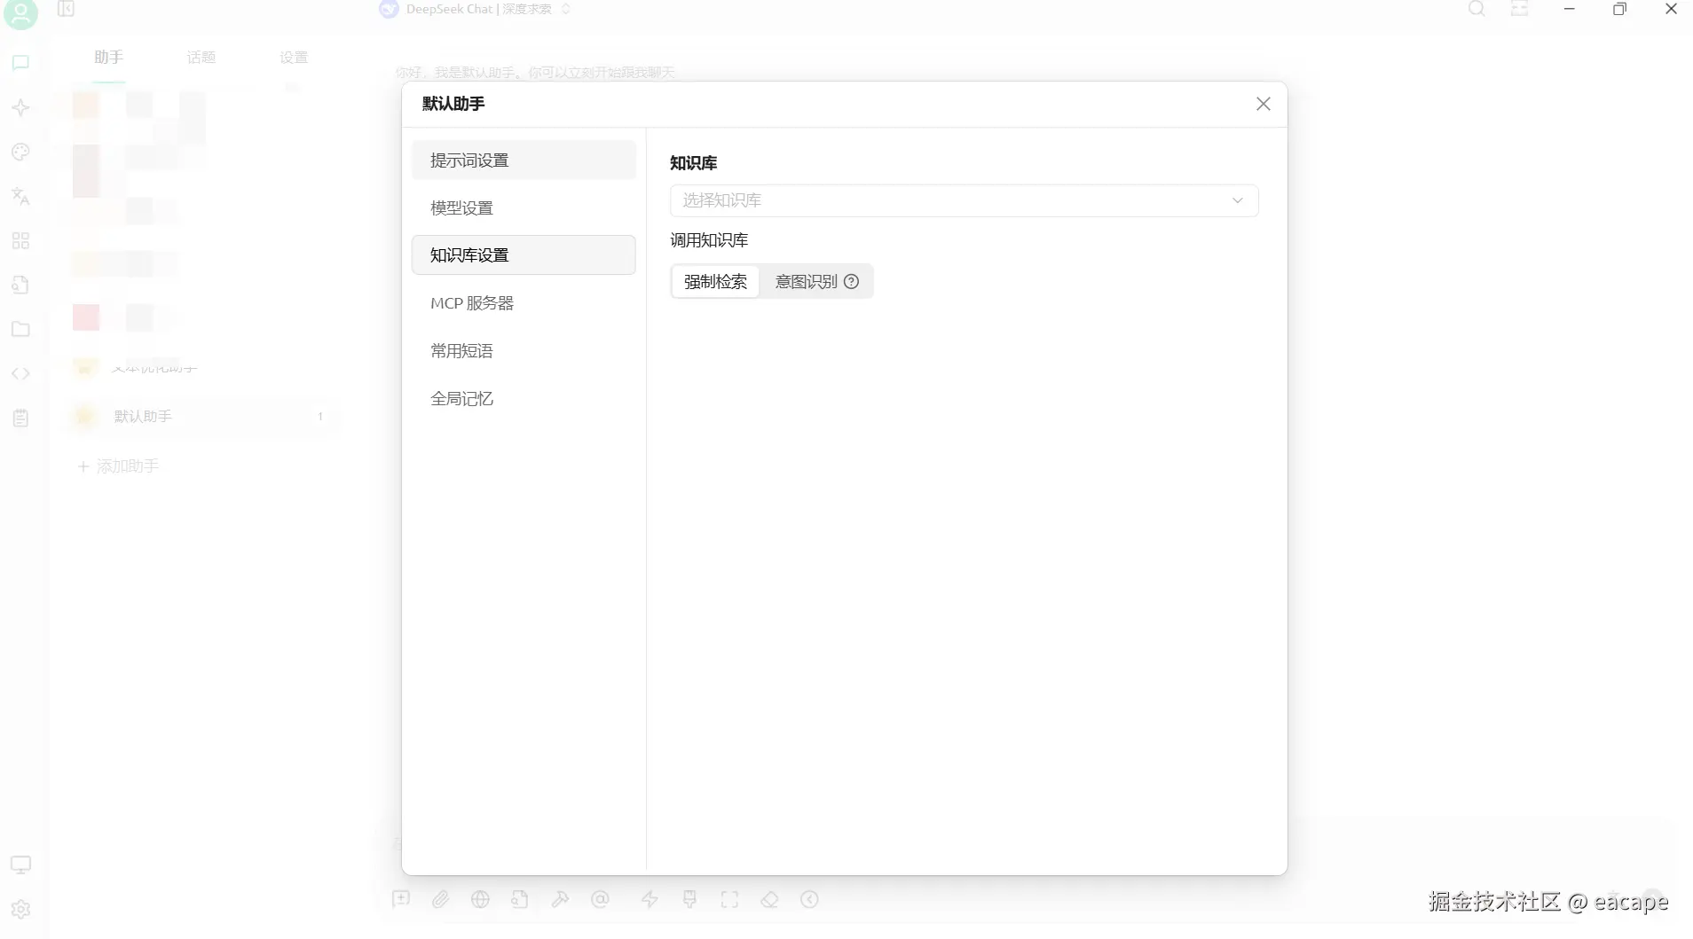
Task: Open the 选择知识库 dropdown
Action: 964,200
